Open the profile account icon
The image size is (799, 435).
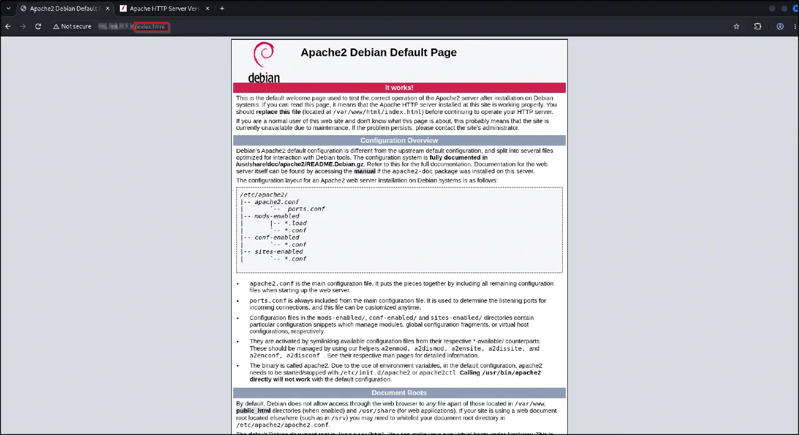click(780, 26)
